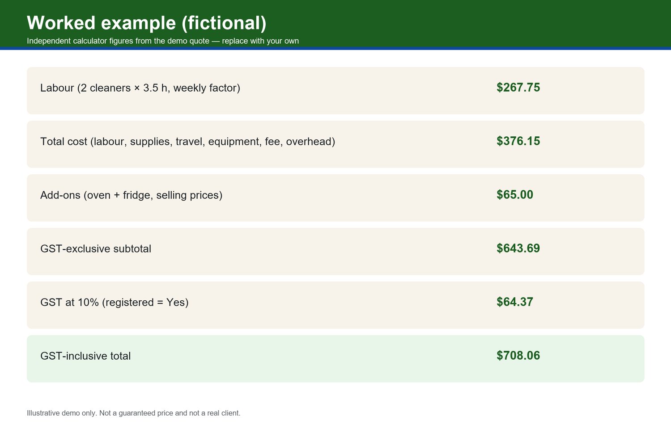Click the GST-inclusive total label

[85, 356]
